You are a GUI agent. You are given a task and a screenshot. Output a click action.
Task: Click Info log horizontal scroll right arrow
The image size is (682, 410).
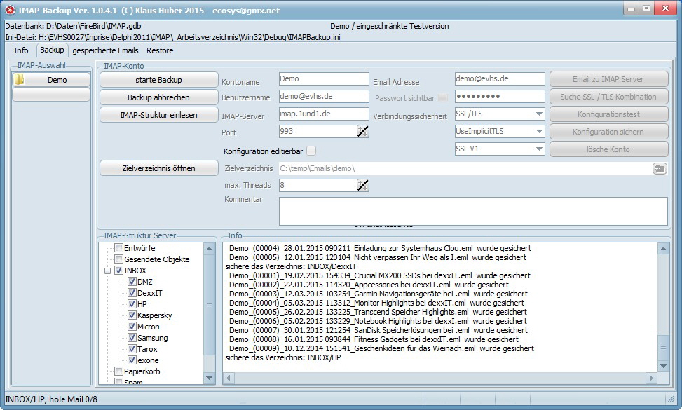[x=651, y=378]
